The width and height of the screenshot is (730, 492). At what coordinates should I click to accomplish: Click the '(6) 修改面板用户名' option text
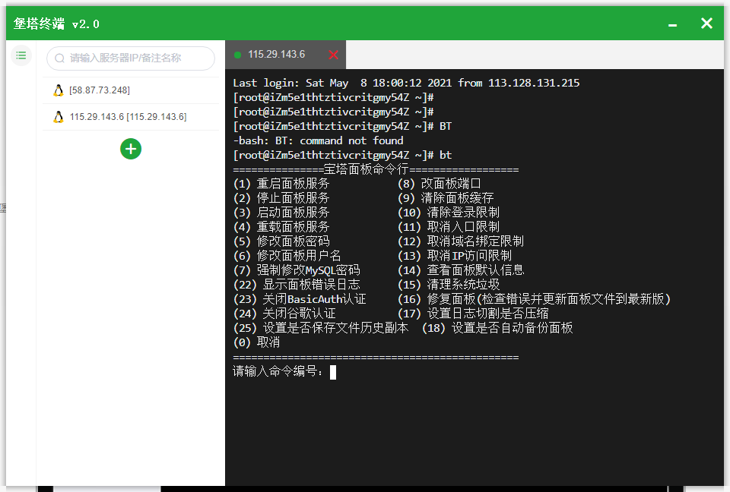click(x=287, y=256)
